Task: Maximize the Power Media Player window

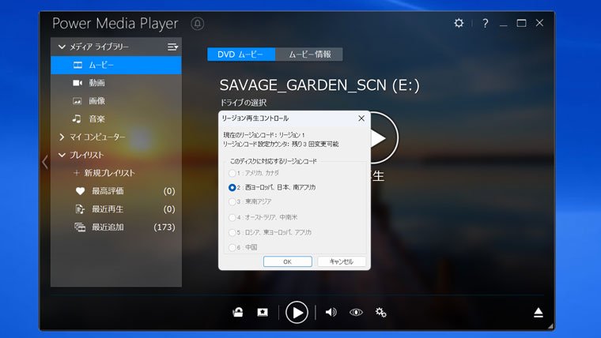Action: pos(521,24)
